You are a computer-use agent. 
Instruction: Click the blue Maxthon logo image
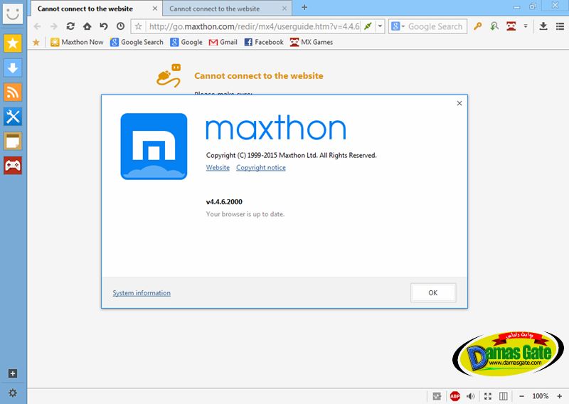pos(154,147)
